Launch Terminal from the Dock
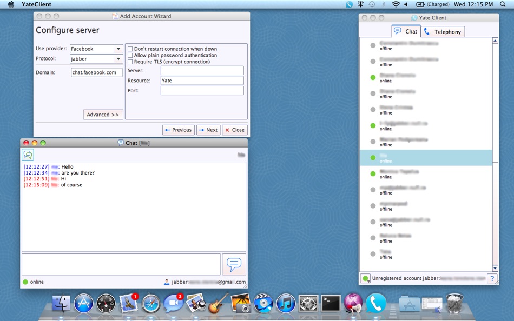This screenshot has height=321, width=514. click(331, 303)
